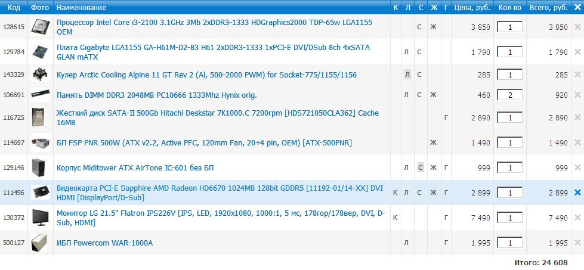Click the highlighted 'Л' marker in the Arctic cooler row
Viewport: 584px width, 270px height.
tap(407, 75)
